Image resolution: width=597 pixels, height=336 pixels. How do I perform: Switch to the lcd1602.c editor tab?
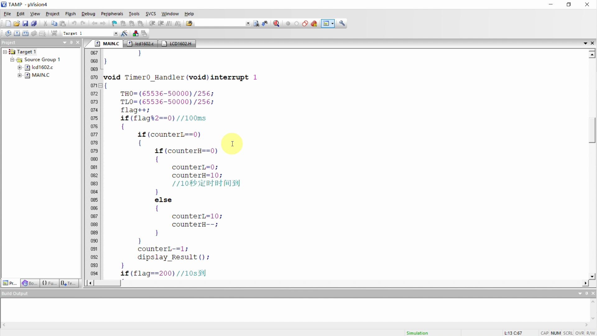pos(141,44)
